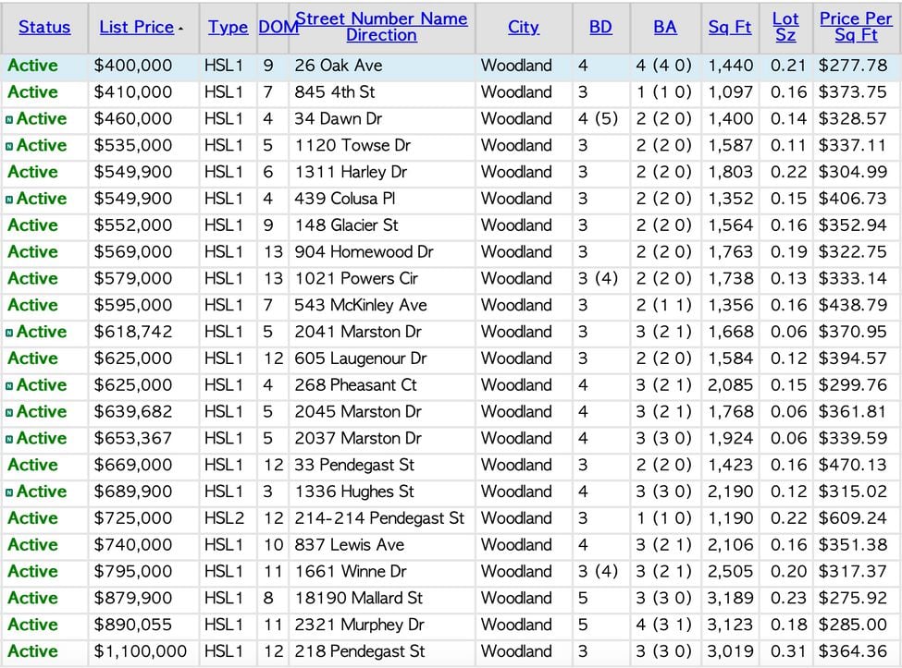
Task: Click the status icon on 268 Pheasant Ct row
Action: (9, 386)
